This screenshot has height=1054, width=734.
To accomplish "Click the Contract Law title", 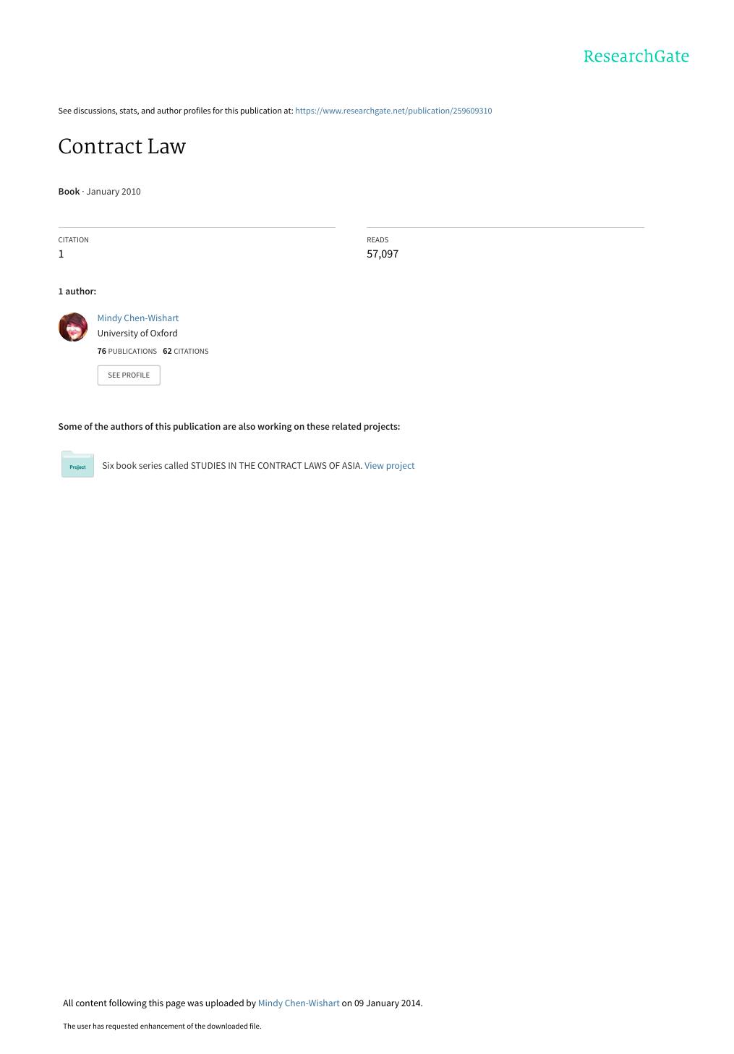I will (x=121, y=147).
